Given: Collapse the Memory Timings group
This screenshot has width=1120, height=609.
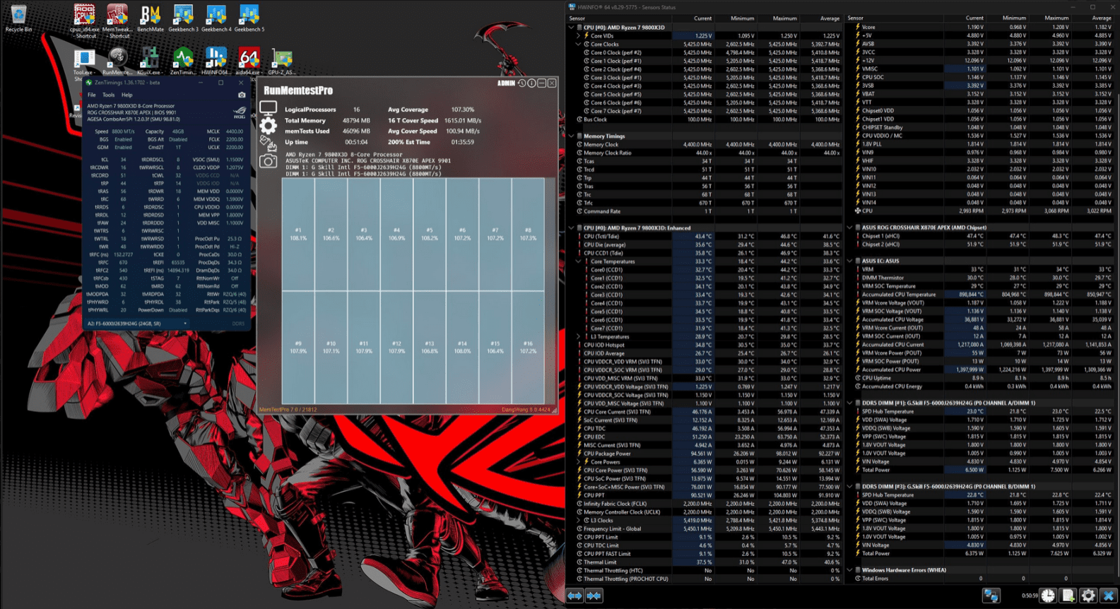Looking at the screenshot, I should point(571,136).
